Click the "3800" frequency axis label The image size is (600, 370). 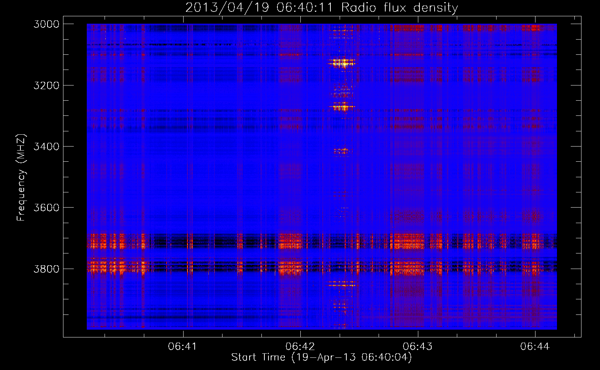coord(46,269)
